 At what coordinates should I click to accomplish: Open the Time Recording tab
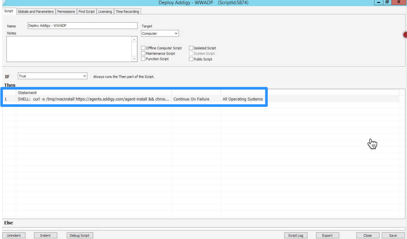tap(127, 12)
